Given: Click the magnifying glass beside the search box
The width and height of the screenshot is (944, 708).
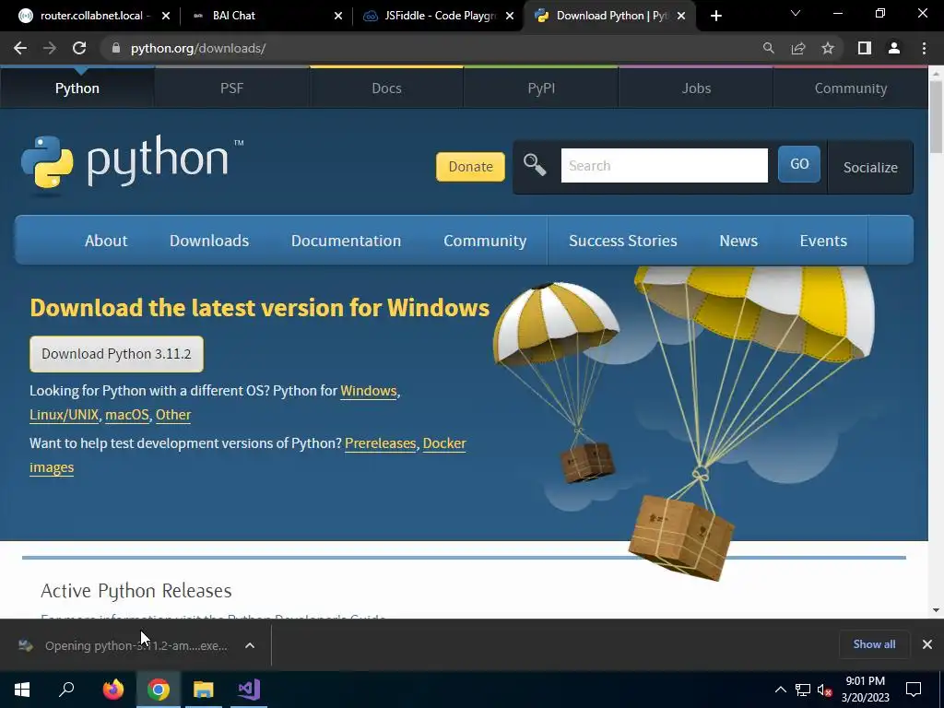Looking at the screenshot, I should click(x=535, y=164).
